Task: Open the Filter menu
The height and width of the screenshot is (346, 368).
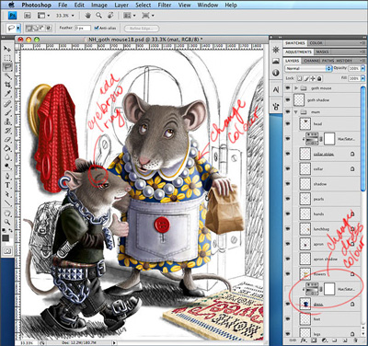Action: 165,6
